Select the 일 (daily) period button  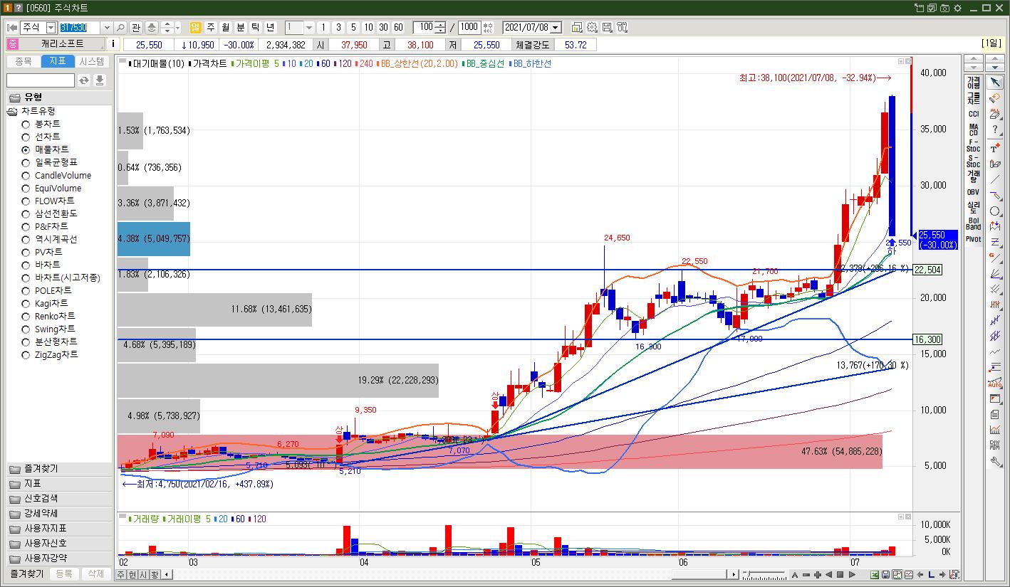195,28
